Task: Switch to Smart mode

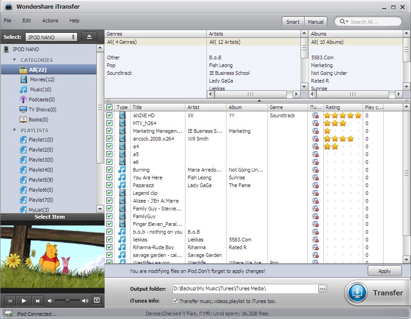Action: coord(293,22)
